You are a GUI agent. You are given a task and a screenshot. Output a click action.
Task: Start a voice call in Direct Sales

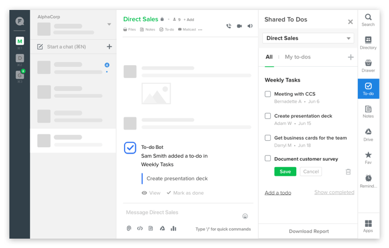229,26
